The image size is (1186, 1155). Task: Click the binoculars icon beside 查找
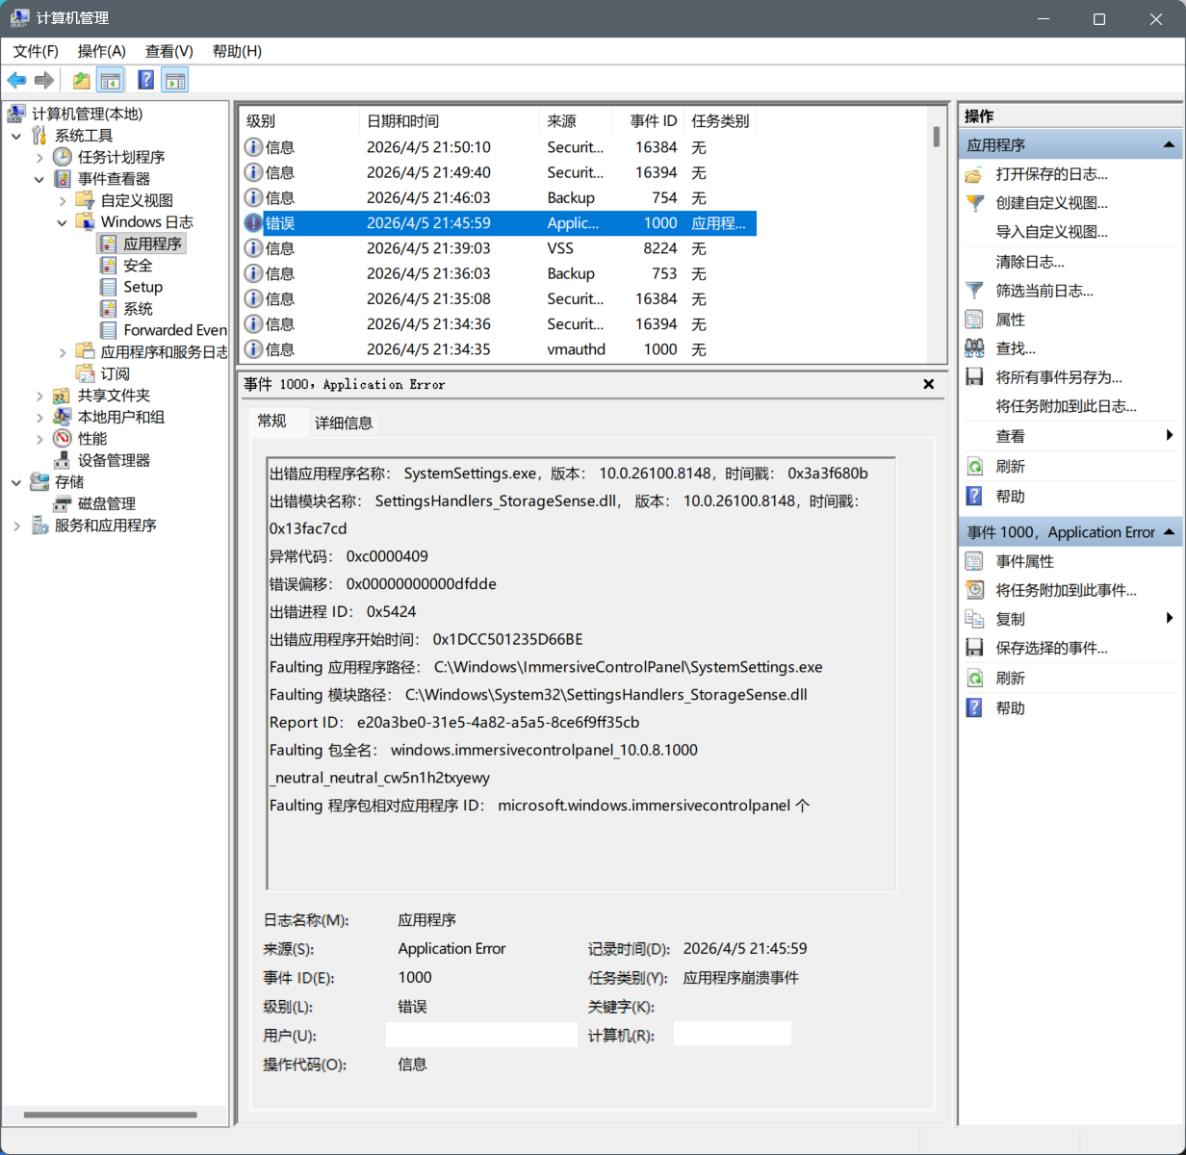pyautogui.click(x=974, y=348)
